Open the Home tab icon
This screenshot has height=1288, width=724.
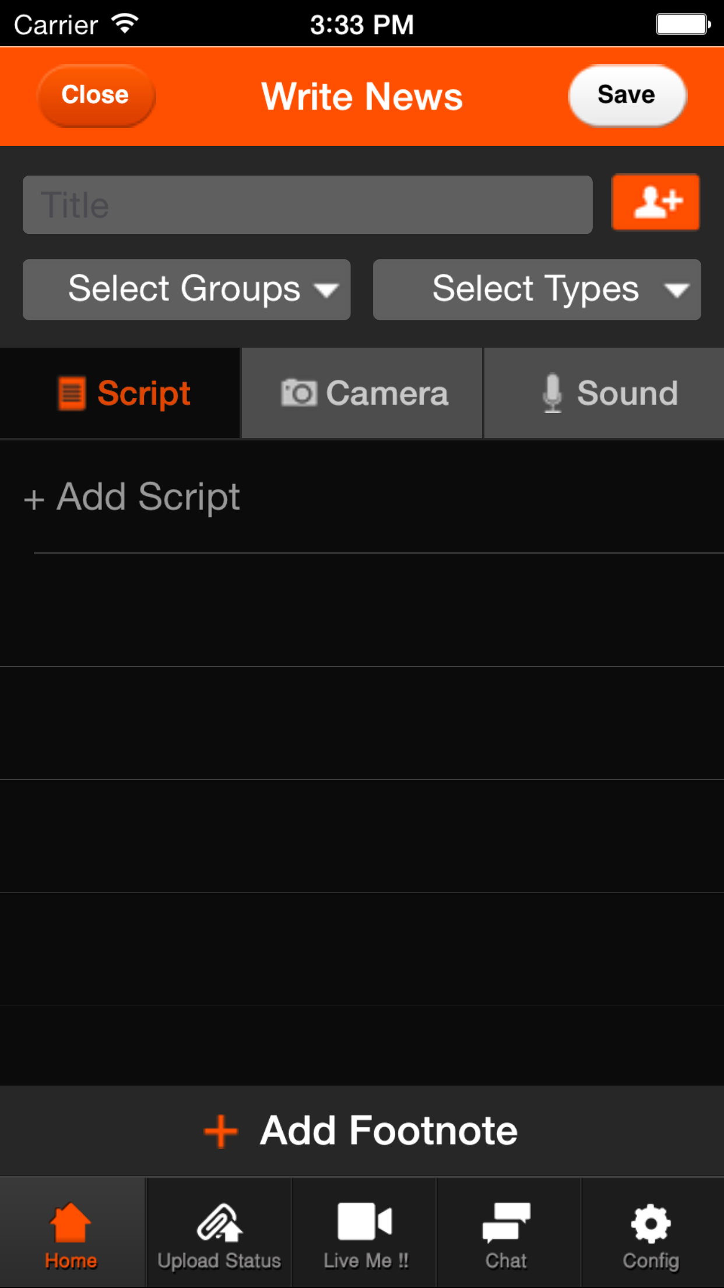pyautogui.click(x=71, y=1223)
